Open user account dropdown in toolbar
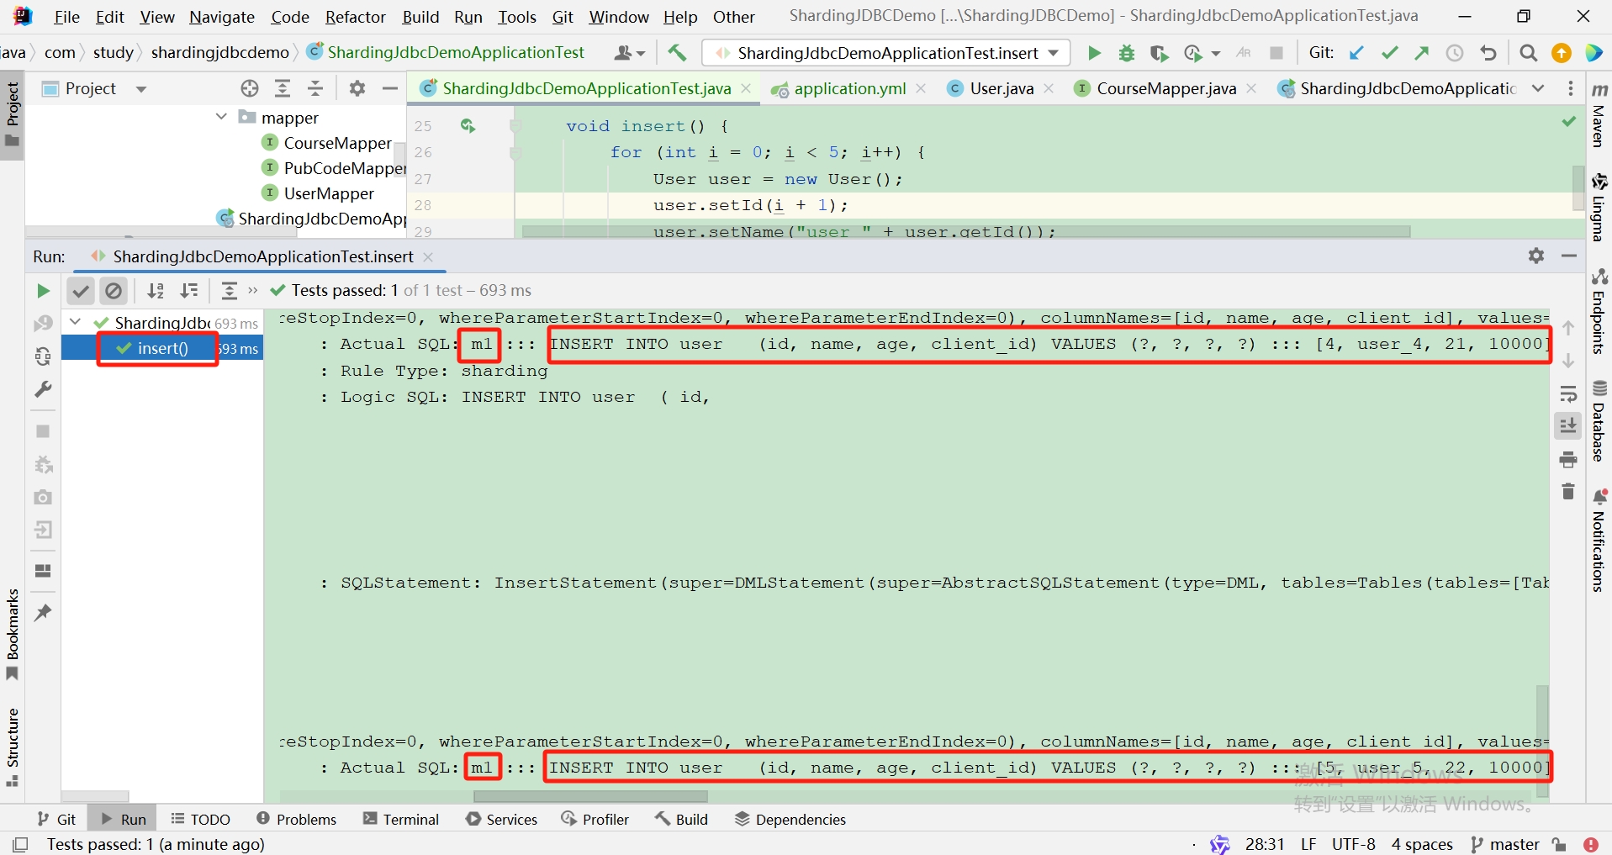Screen dimensions: 1612x855 click(629, 53)
